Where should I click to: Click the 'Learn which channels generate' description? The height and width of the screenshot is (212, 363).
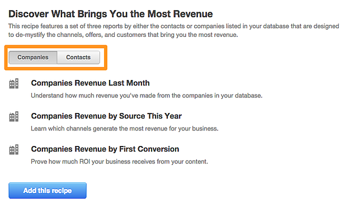125,129
